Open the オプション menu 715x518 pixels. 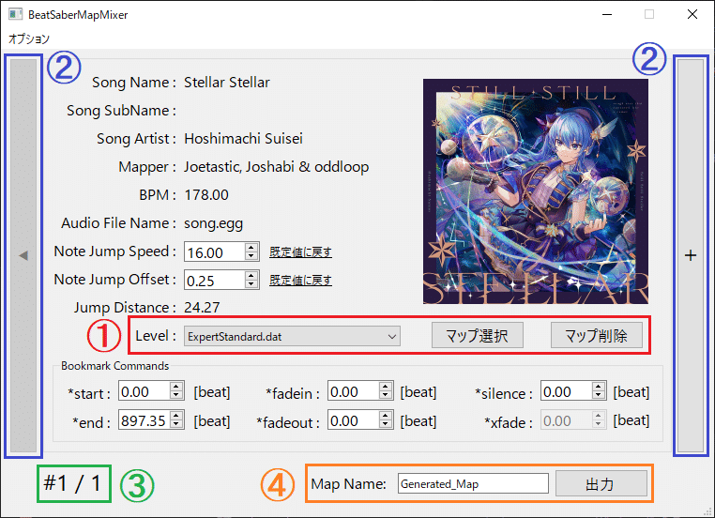pyautogui.click(x=29, y=38)
